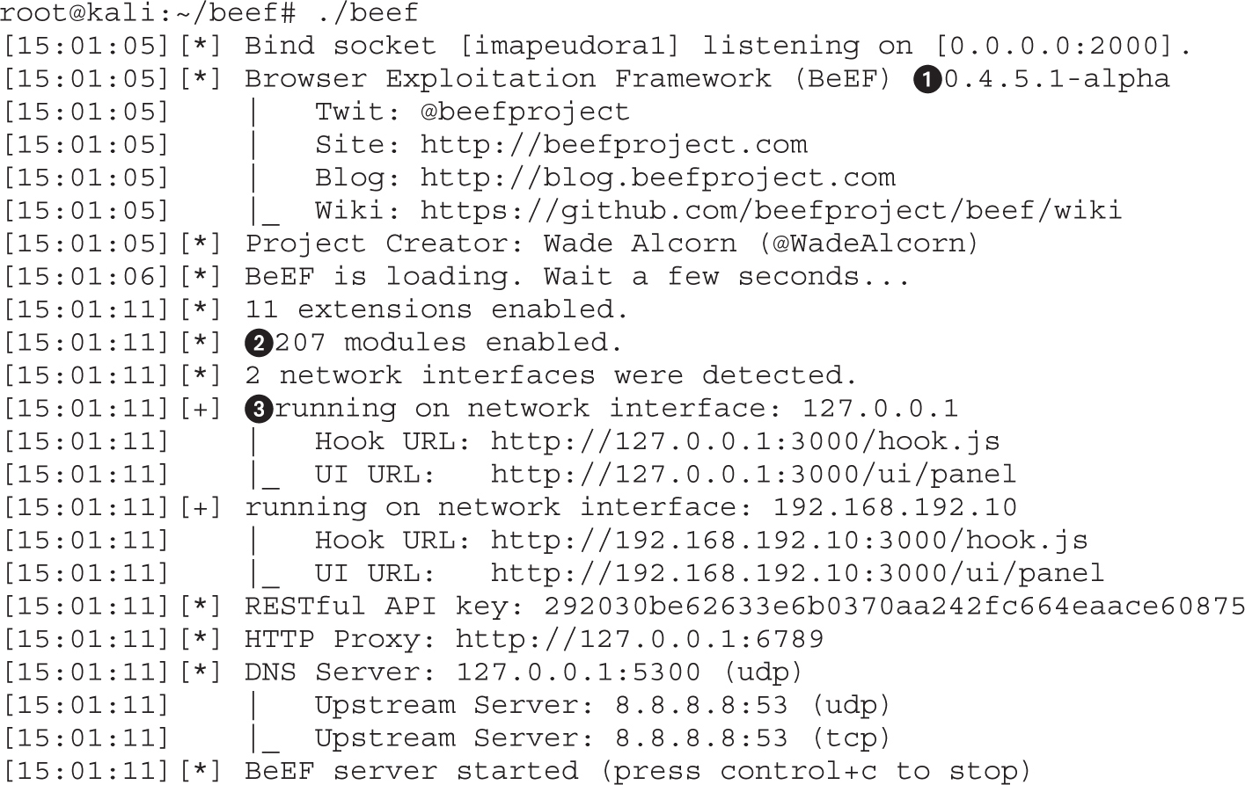Screen dimensions: 1245x785
Task: Click the DNS Server address 127.0.0.1:5300
Action: point(578,672)
